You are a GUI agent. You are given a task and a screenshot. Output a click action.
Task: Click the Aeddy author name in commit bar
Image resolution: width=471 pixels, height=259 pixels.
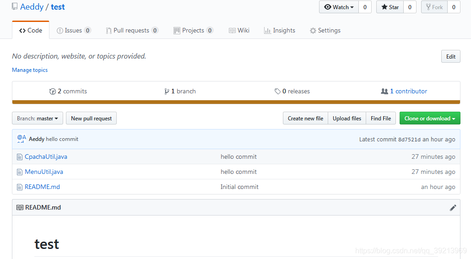pos(37,139)
